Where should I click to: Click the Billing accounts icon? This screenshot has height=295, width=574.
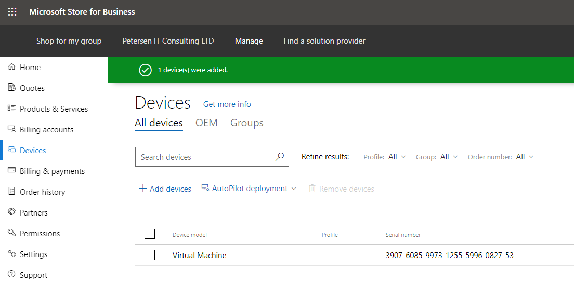coord(12,129)
